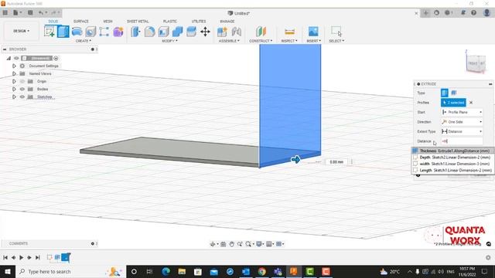Start Create Sketch tool
The image size is (495, 278).
[49, 32]
